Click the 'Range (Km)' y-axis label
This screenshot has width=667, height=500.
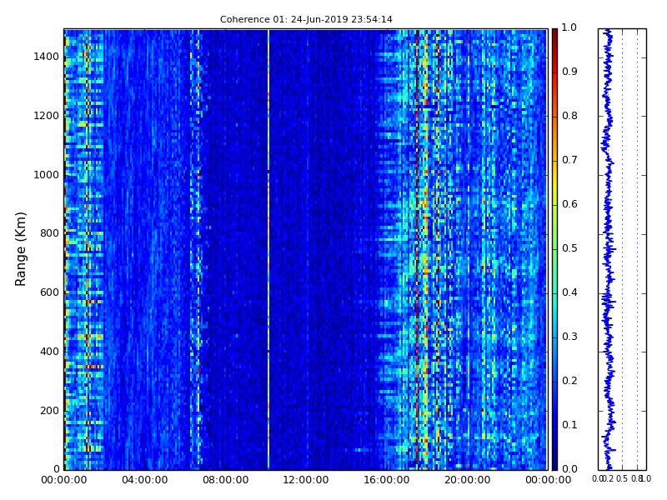click(x=20, y=249)
